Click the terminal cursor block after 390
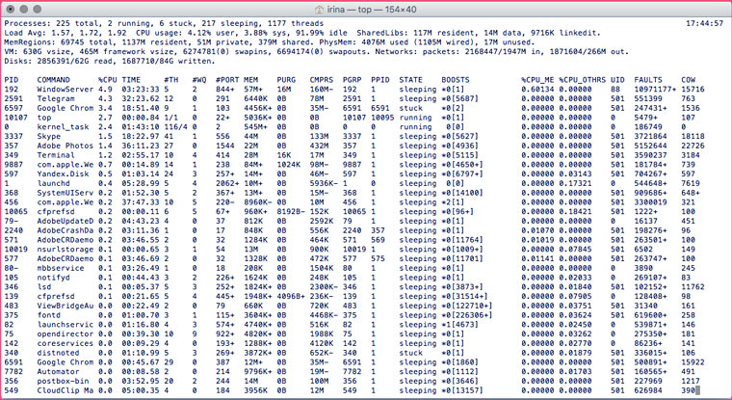The width and height of the screenshot is (732, 400). [697, 390]
